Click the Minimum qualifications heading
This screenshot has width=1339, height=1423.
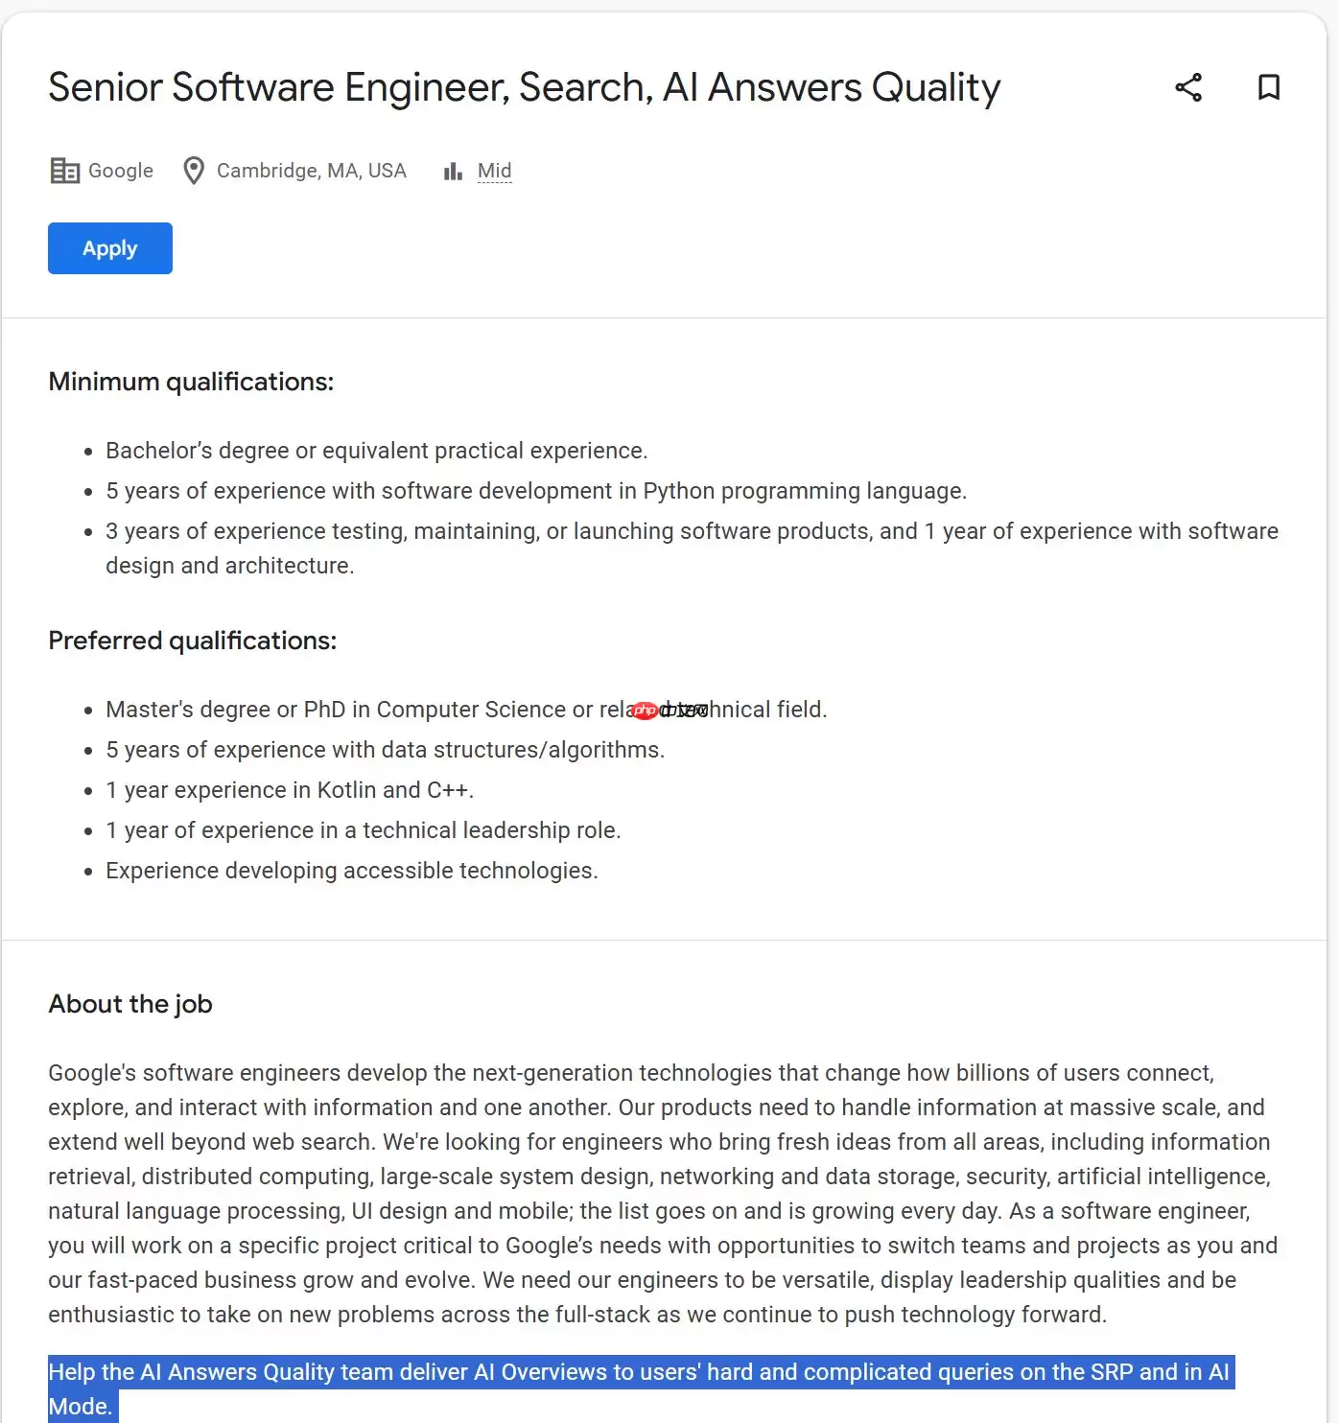click(x=191, y=382)
